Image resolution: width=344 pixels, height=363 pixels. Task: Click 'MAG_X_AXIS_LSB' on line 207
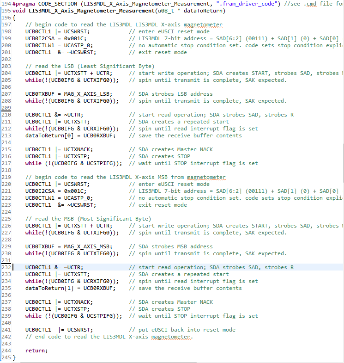coord(86,94)
